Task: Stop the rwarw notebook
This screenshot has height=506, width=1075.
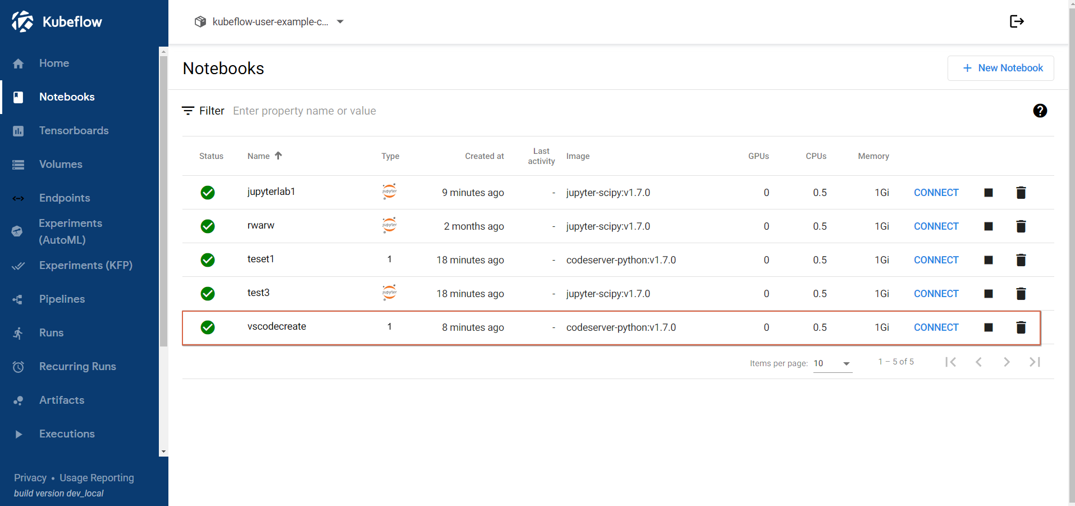Action: pyautogui.click(x=989, y=226)
